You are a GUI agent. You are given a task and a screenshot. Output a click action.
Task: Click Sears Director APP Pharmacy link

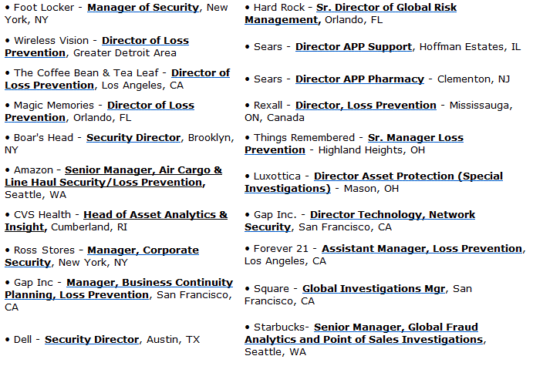[359, 79]
